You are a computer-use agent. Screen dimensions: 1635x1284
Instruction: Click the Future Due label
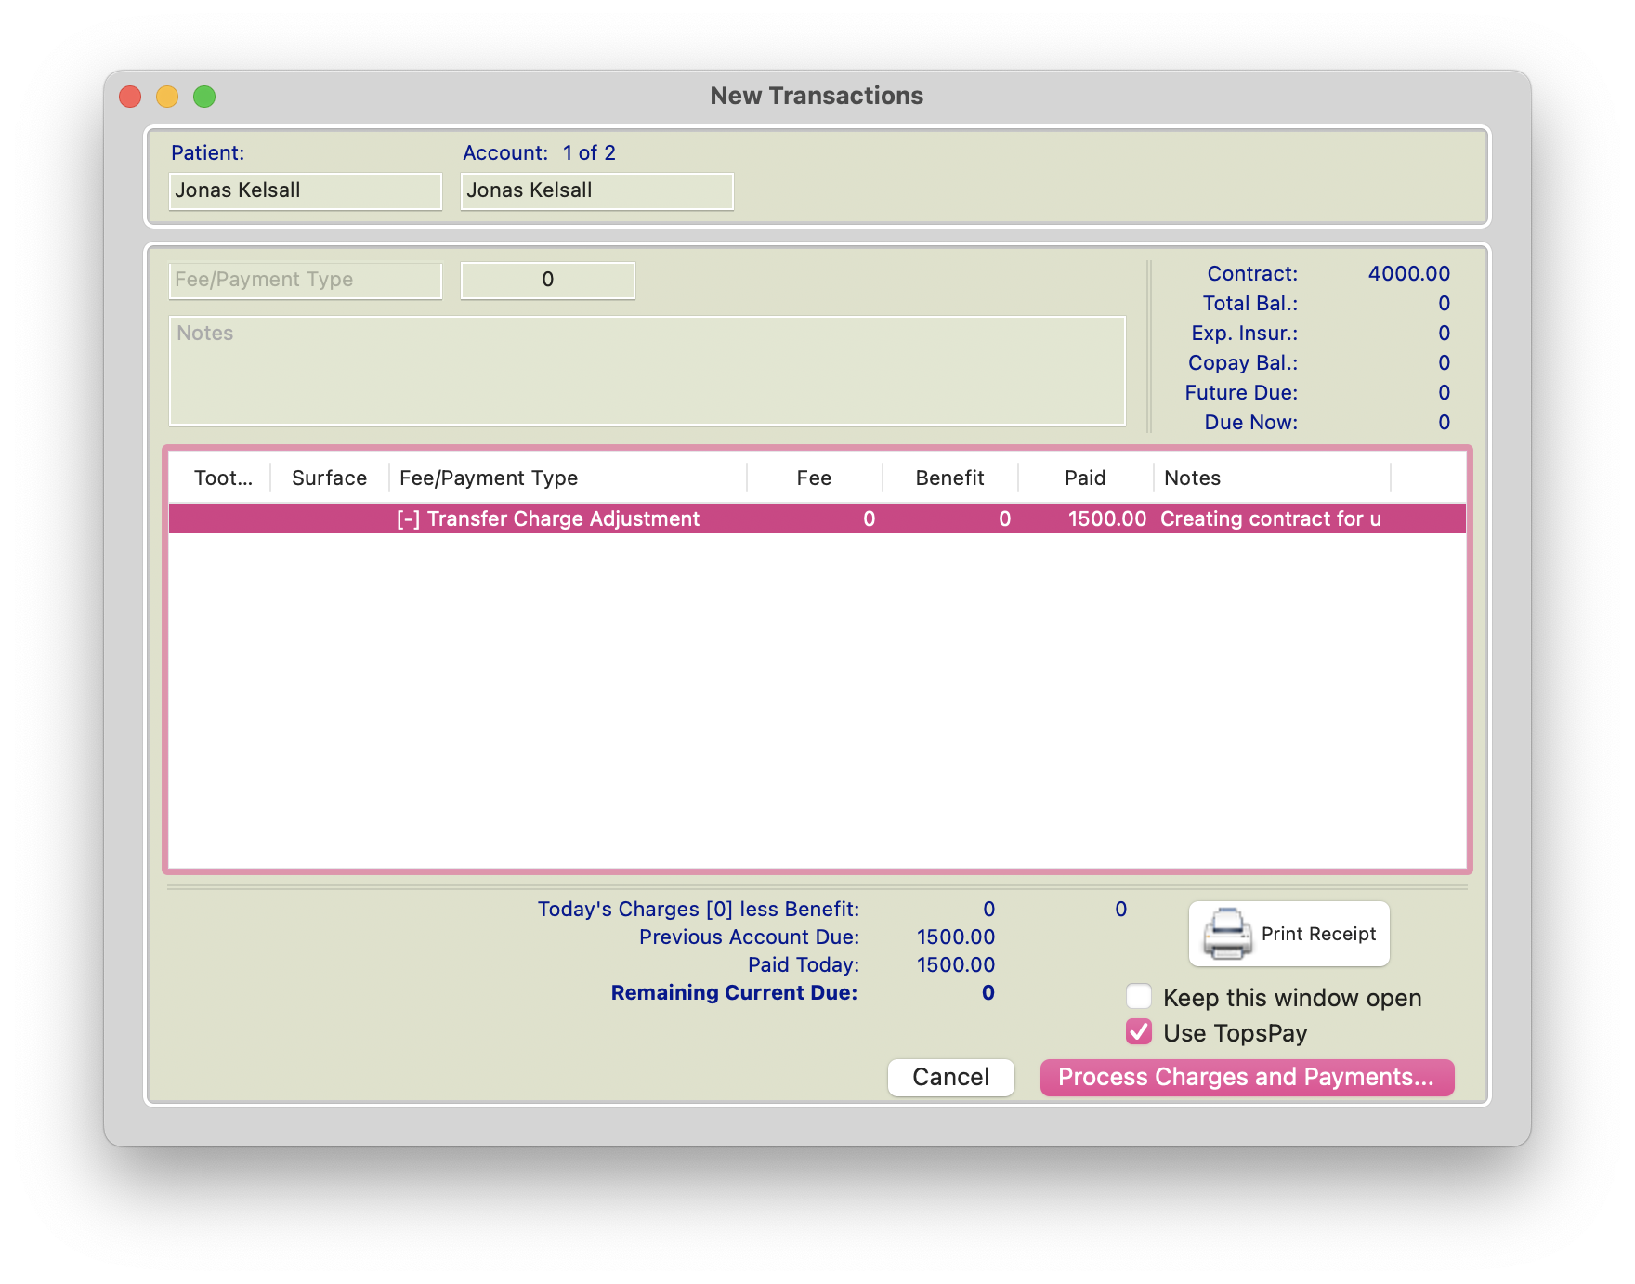(x=1241, y=392)
